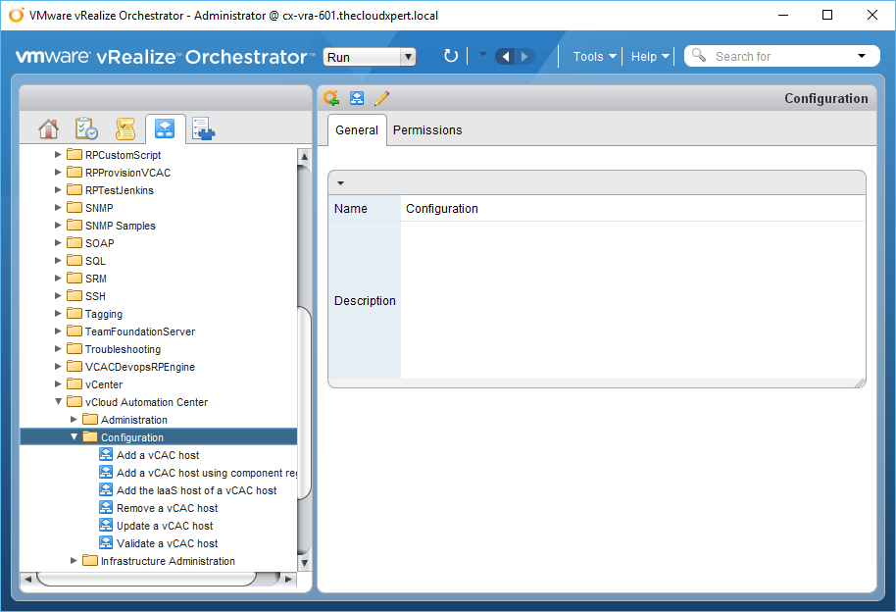896x612 pixels.
Task: Select the Add a vCAC host workflow
Action: click(x=157, y=455)
